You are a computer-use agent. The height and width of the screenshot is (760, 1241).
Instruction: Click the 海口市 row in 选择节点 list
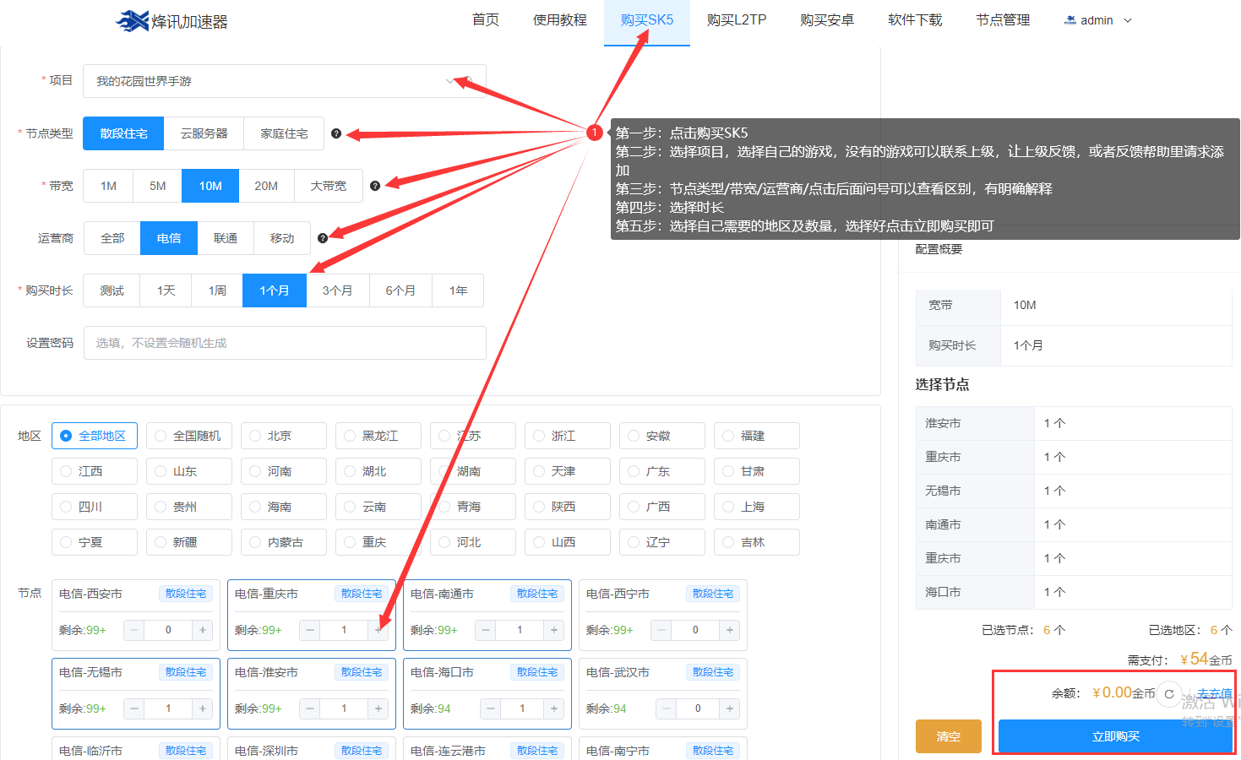tap(1074, 592)
